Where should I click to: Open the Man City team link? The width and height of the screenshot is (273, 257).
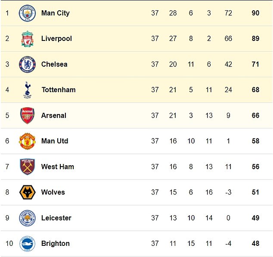point(56,13)
